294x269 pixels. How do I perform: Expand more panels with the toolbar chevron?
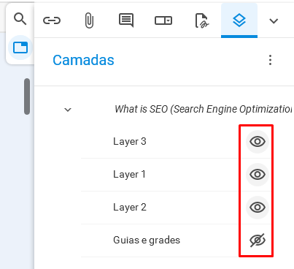coord(274,21)
